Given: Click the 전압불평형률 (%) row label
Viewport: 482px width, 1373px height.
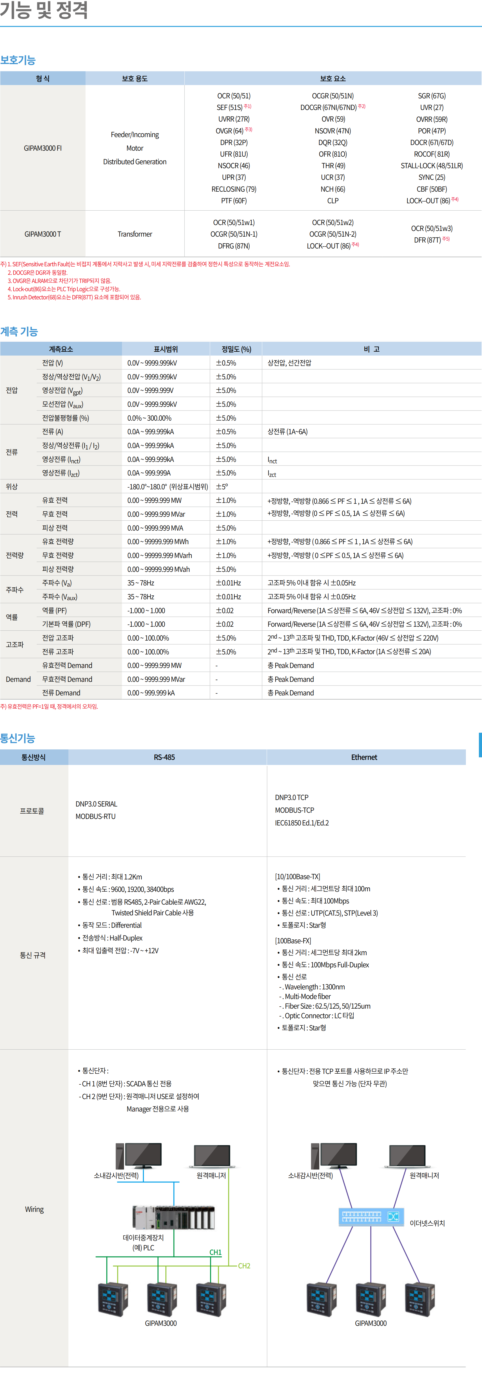Looking at the screenshot, I should [66, 418].
